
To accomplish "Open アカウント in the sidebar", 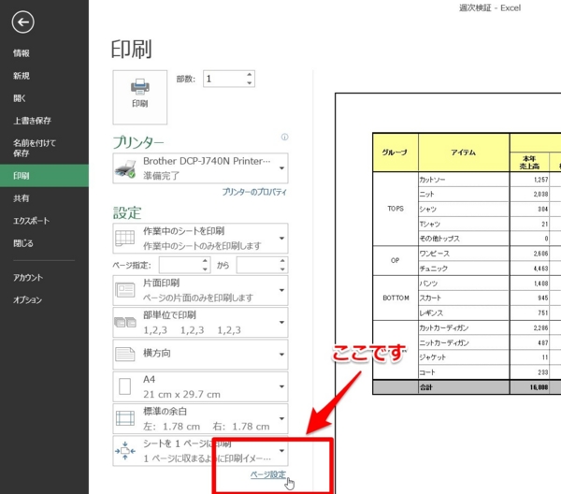I will point(44,278).
